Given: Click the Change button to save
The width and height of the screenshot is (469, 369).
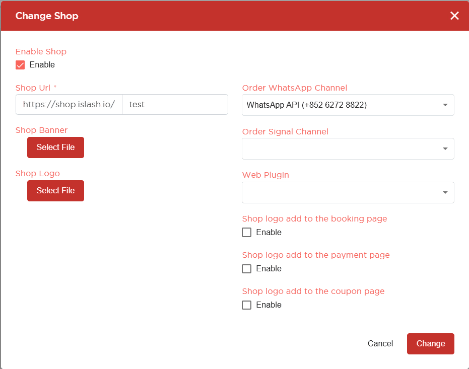Looking at the screenshot, I should [430, 344].
